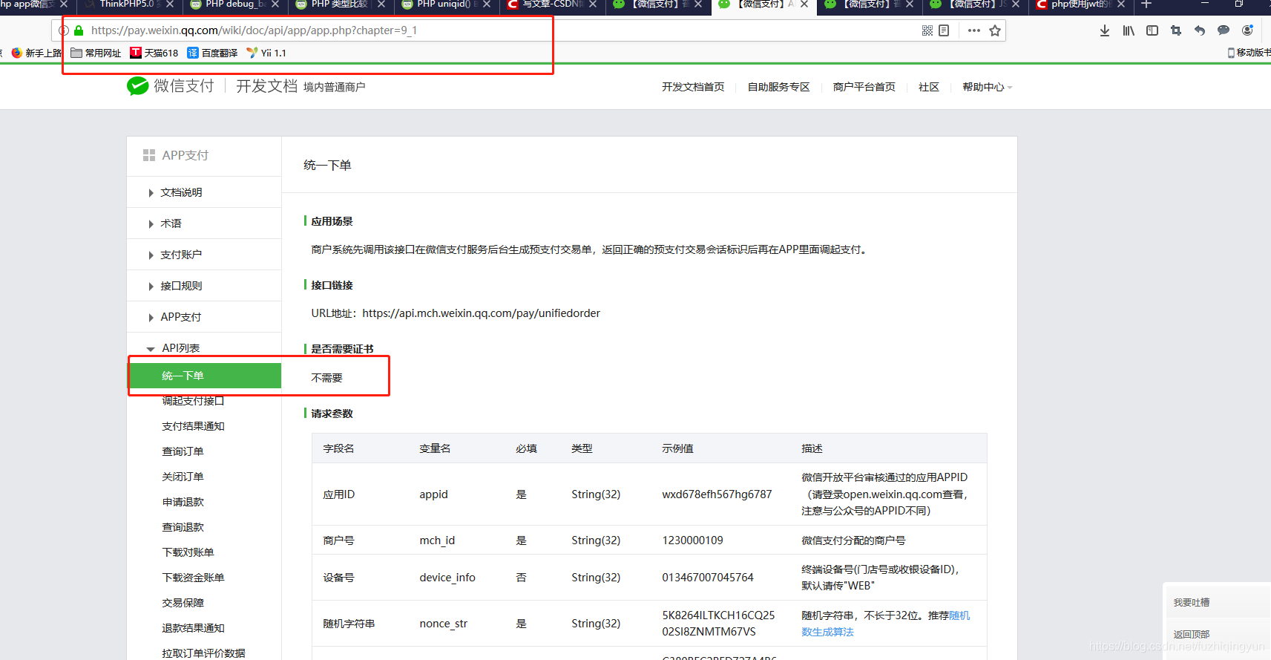1271x660 pixels.
Task: Select 查询订单 in the API list
Action: (x=183, y=451)
